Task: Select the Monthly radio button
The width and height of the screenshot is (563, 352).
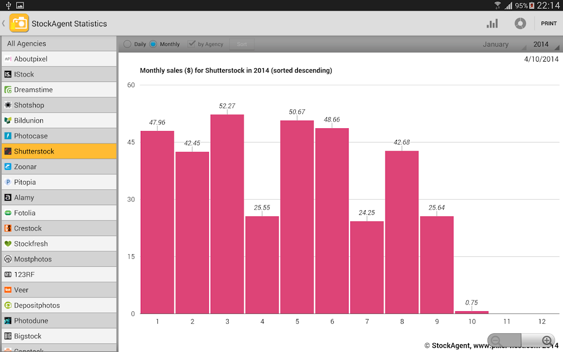Action: pos(153,44)
